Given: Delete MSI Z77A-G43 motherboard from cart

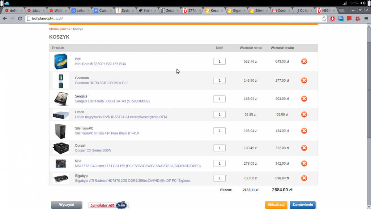Looking at the screenshot, I should (x=304, y=163).
